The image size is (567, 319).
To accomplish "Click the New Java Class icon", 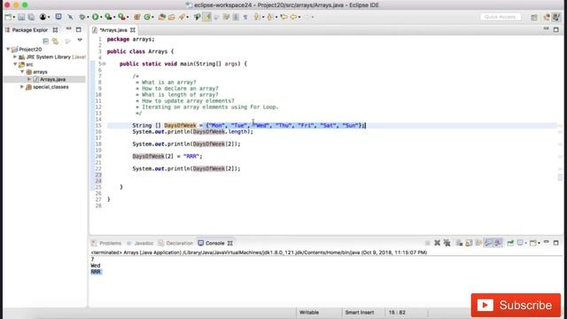I will coord(147,17).
